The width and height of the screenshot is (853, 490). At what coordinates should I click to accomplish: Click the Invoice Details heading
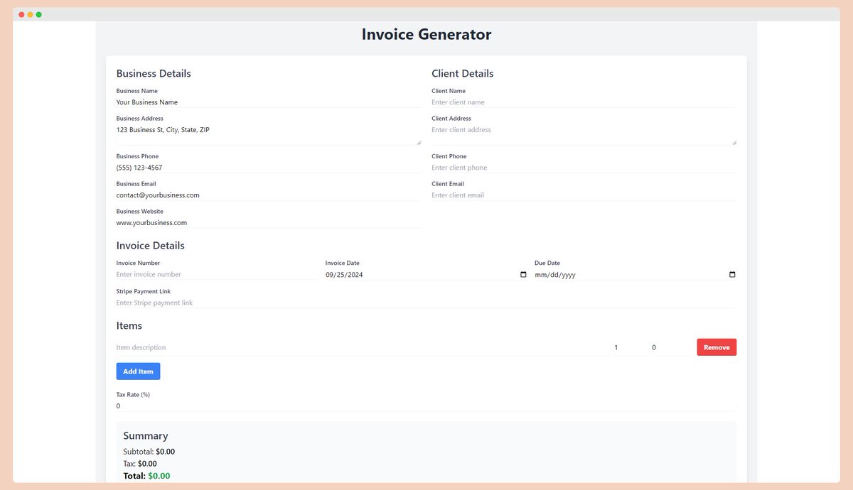[151, 246]
